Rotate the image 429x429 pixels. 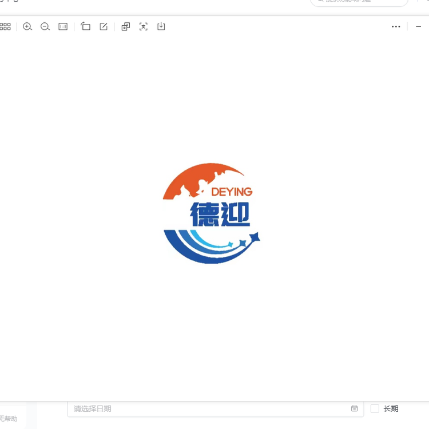point(85,26)
